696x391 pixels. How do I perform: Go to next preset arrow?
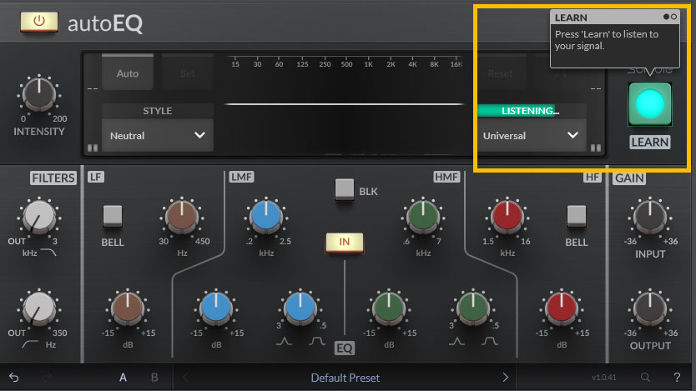505,378
